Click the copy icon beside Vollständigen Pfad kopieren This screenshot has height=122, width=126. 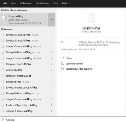62,69
